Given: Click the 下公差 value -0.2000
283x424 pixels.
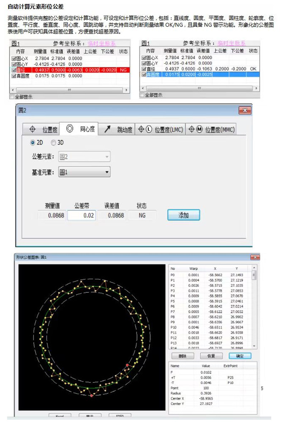Looking at the screenshot, I should point(239,69).
